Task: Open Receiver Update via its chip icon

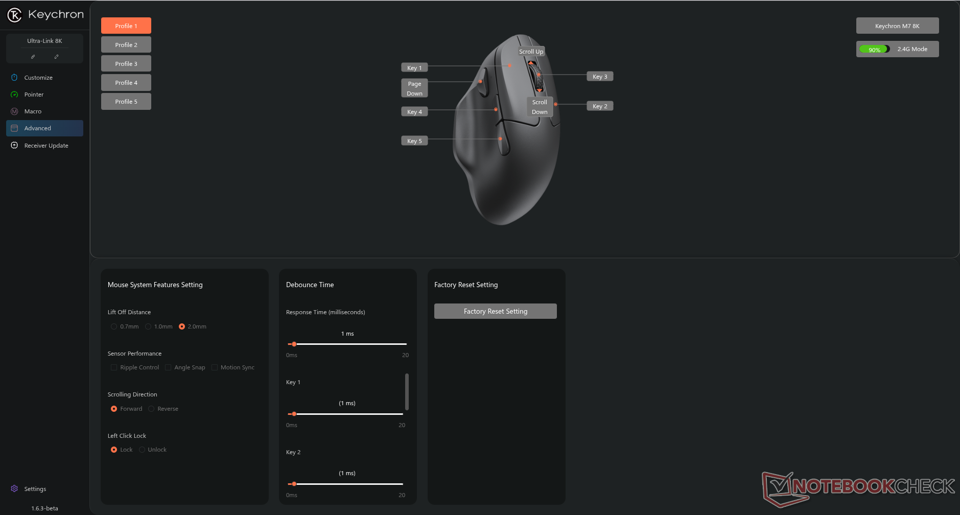Action: (14, 146)
